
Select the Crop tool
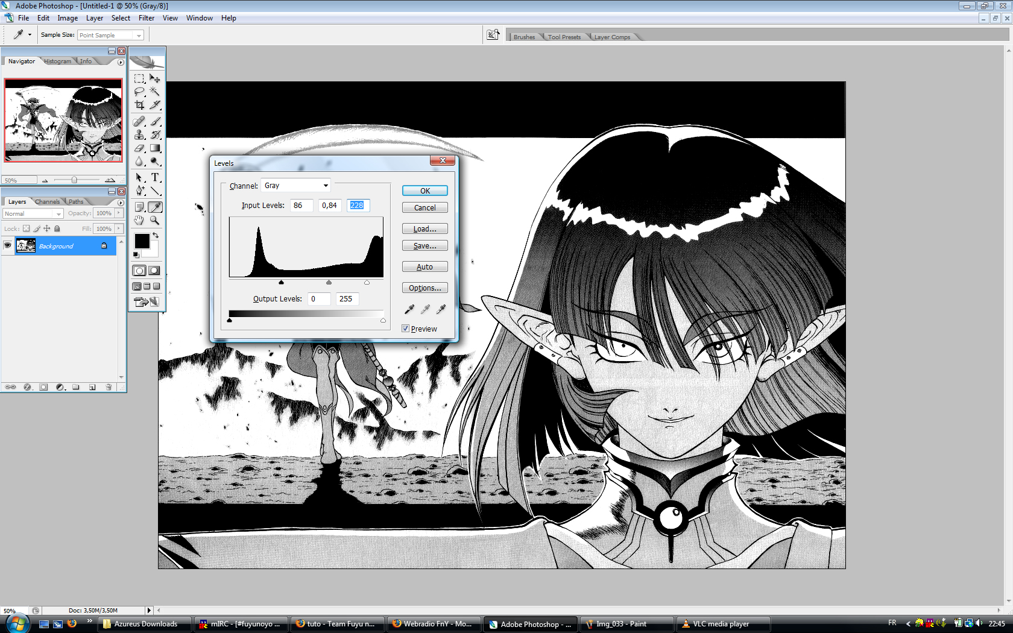point(139,105)
